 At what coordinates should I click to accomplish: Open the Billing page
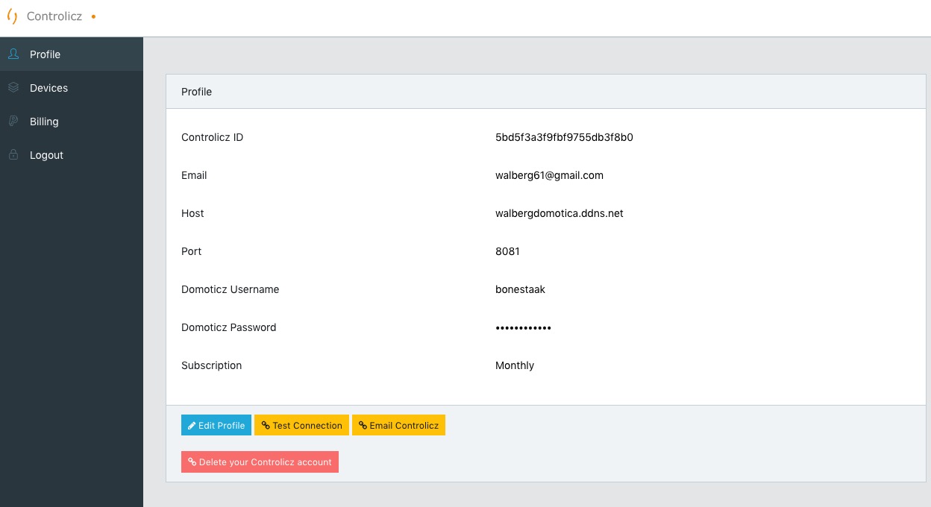coord(72,121)
